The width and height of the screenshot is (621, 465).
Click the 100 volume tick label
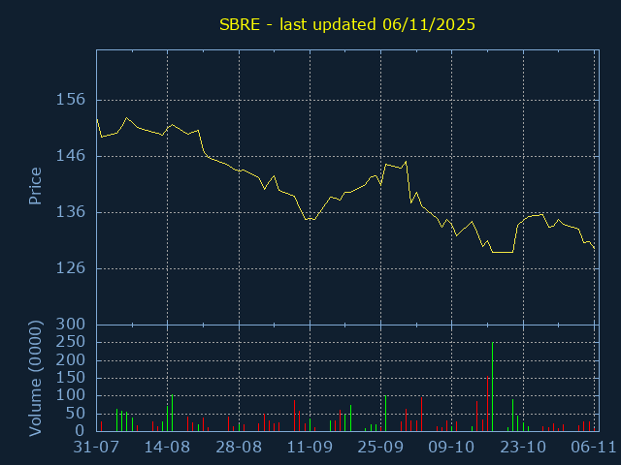[x=72, y=395]
